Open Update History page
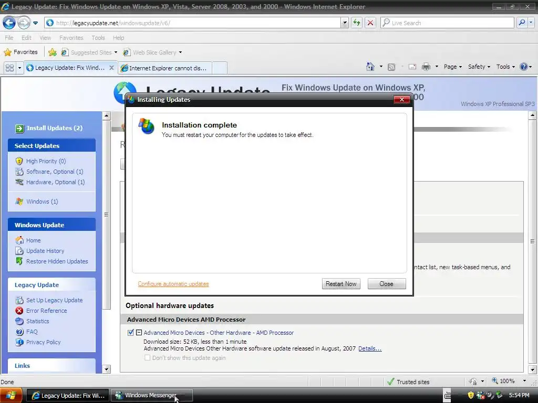The image size is (538, 403). click(x=45, y=251)
